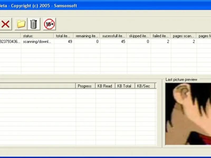The height and width of the screenshot is (158, 211).
Task: Sort by the status: column header
Action: (37, 36)
